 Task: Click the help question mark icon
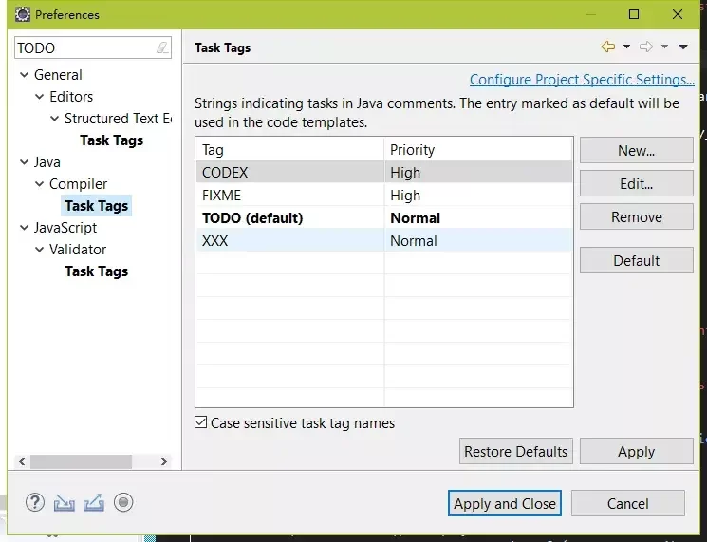click(35, 502)
